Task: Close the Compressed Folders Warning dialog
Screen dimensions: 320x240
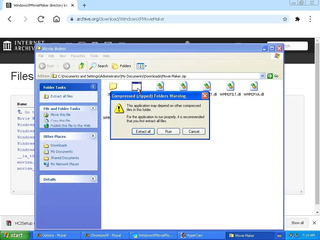Action: click(x=205, y=96)
